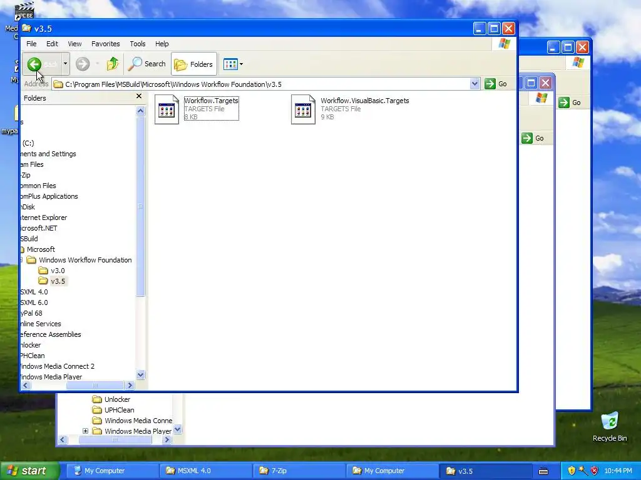Click the keyboard icon in the taskbar
The height and width of the screenshot is (480, 641).
point(543,471)
